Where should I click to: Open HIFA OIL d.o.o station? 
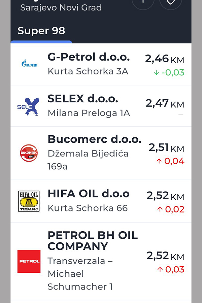pyautogui.click(x=89, y=194)
